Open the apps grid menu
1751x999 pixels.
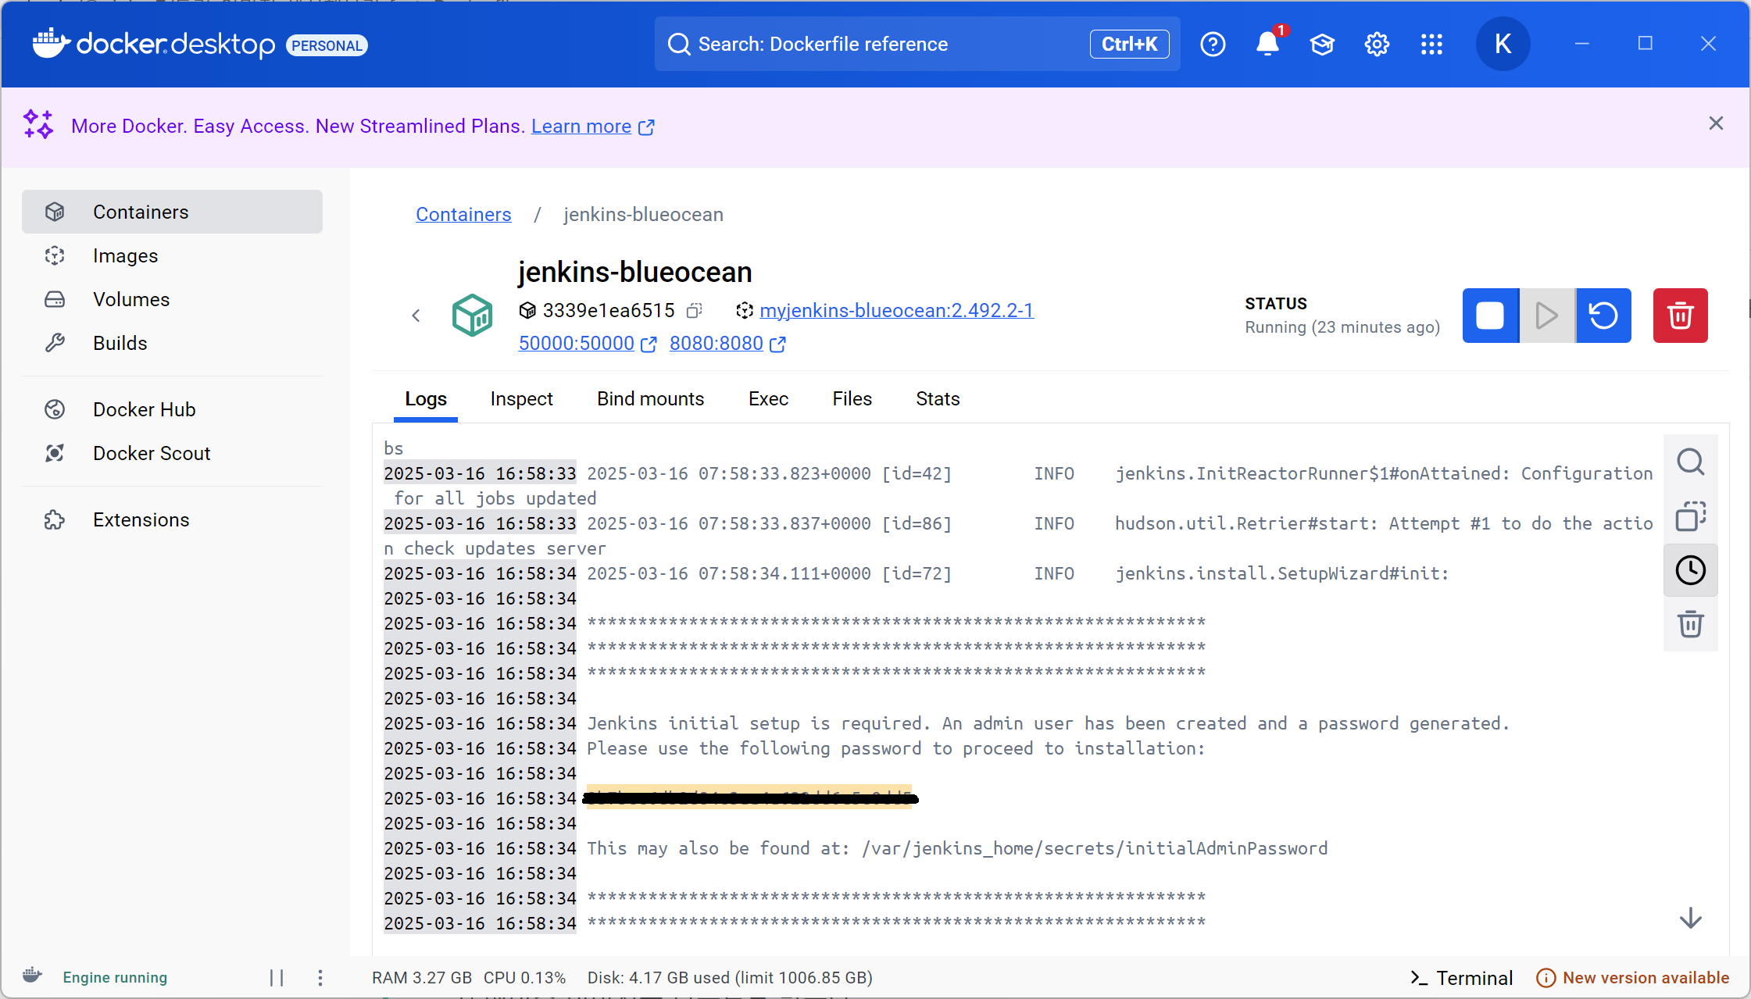coord(1431,44)
